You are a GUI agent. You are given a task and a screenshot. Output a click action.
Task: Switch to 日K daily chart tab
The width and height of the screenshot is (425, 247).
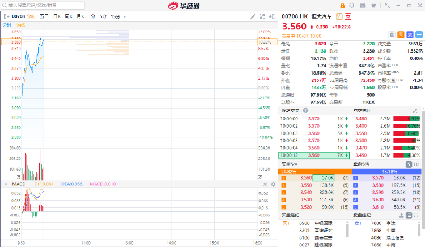point(57,16)
